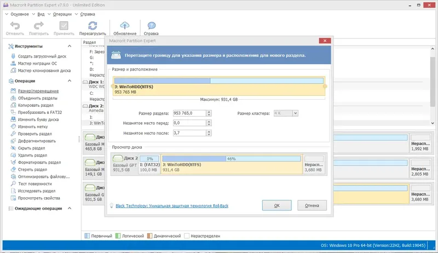Select Размер|перемещение operation

click(38, 91)
